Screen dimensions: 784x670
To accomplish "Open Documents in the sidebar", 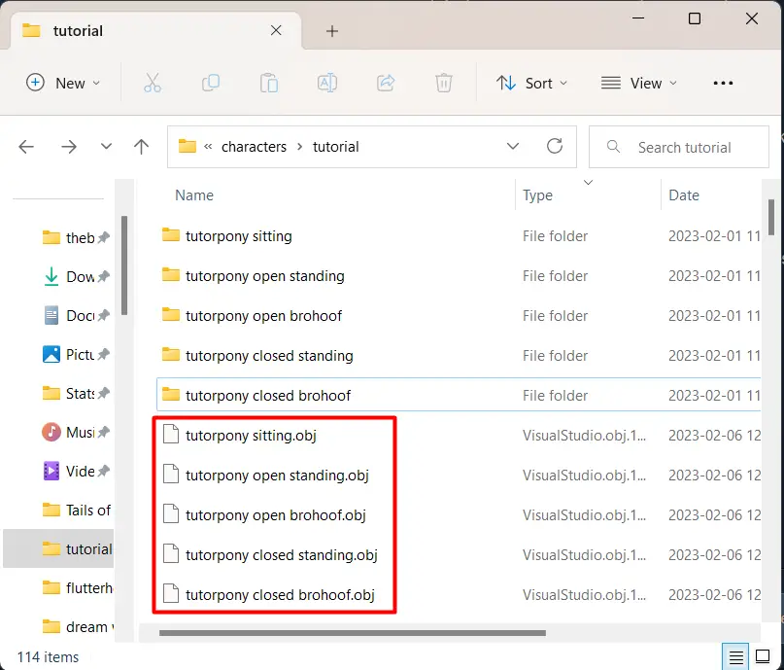I will (75, 316).
